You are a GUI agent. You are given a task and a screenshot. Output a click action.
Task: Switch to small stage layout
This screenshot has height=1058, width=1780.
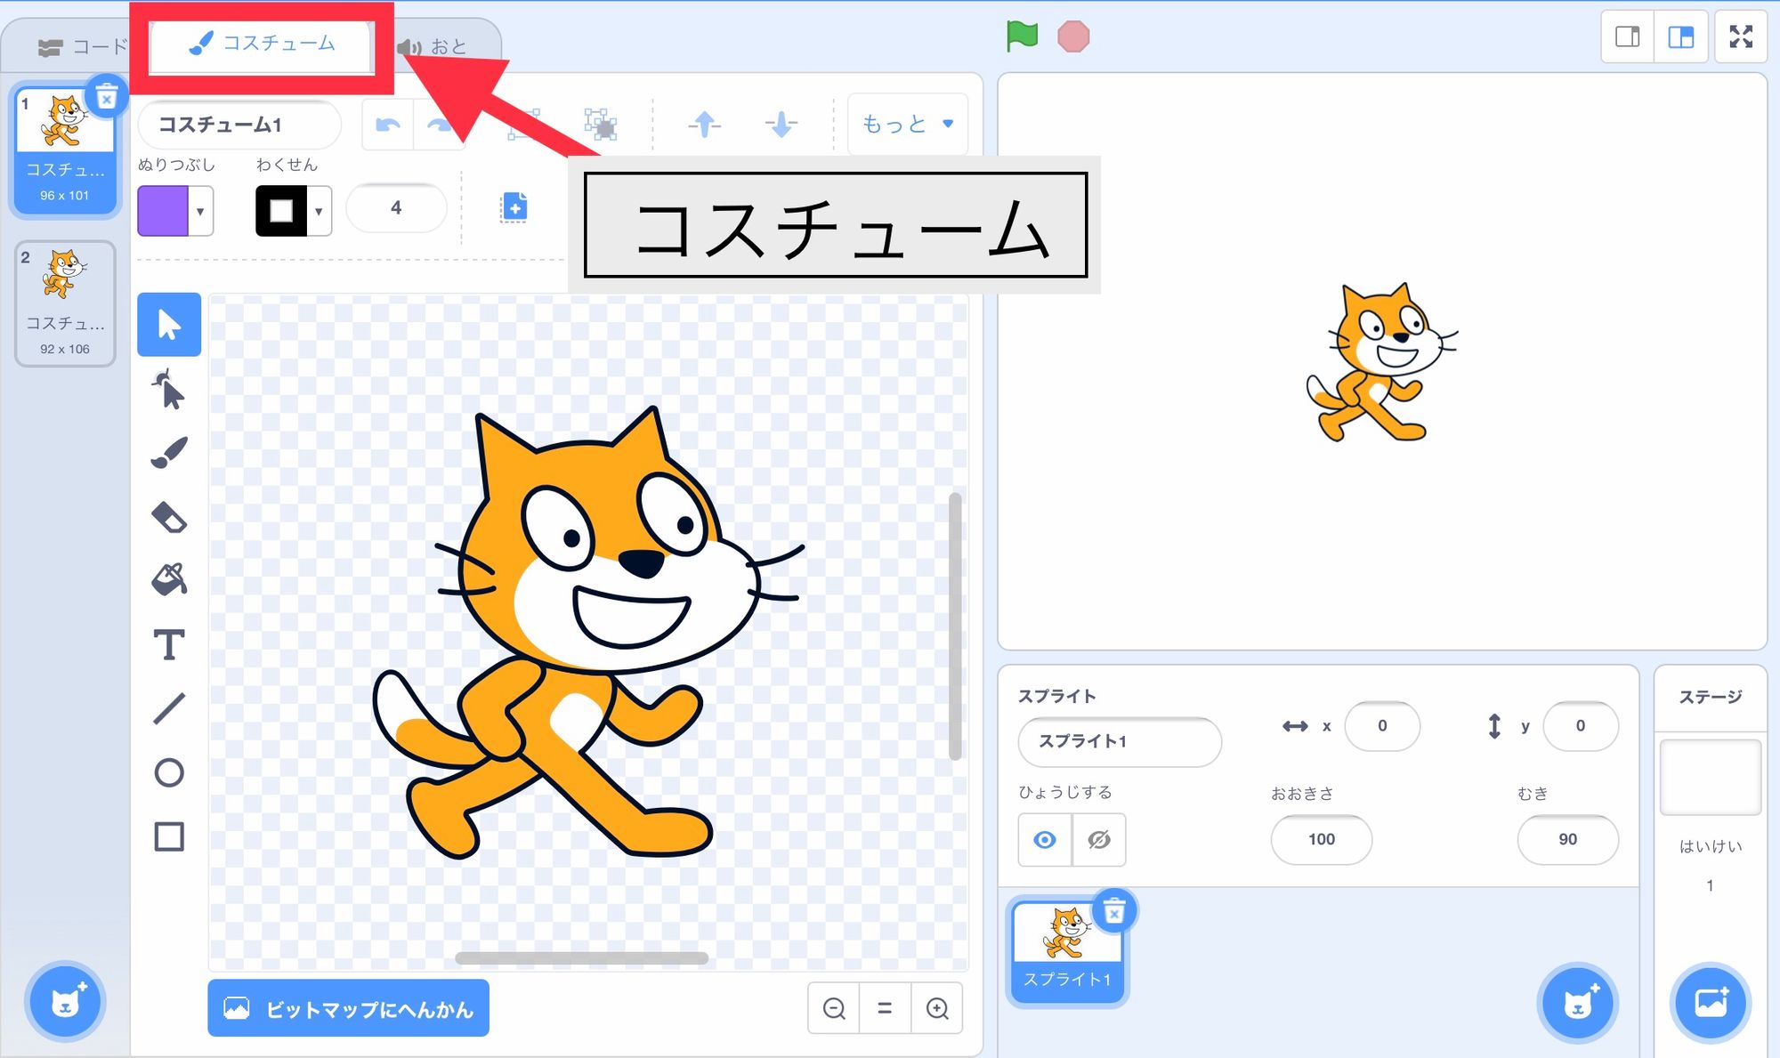(x=1628, y=36)
